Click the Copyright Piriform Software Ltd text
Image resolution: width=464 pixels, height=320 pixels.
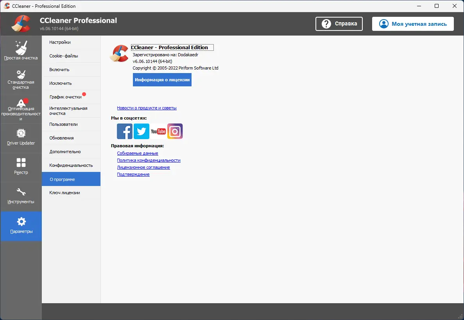(x=176, y=68)
